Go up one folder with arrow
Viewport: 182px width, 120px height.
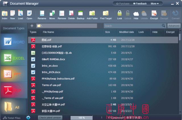[32, 26]
